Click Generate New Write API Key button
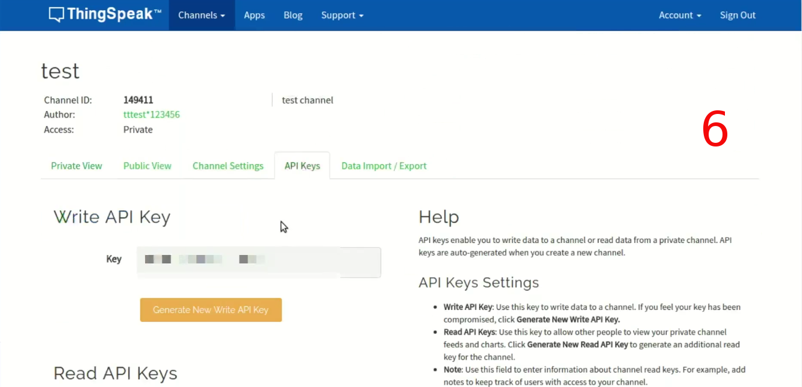Image resolution: width=802 pixels, height=387 pixels. click(211, 310)
